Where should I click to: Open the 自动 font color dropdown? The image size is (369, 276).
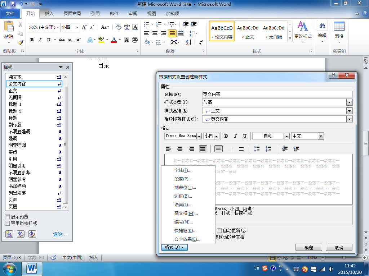(x=286, y=136)
